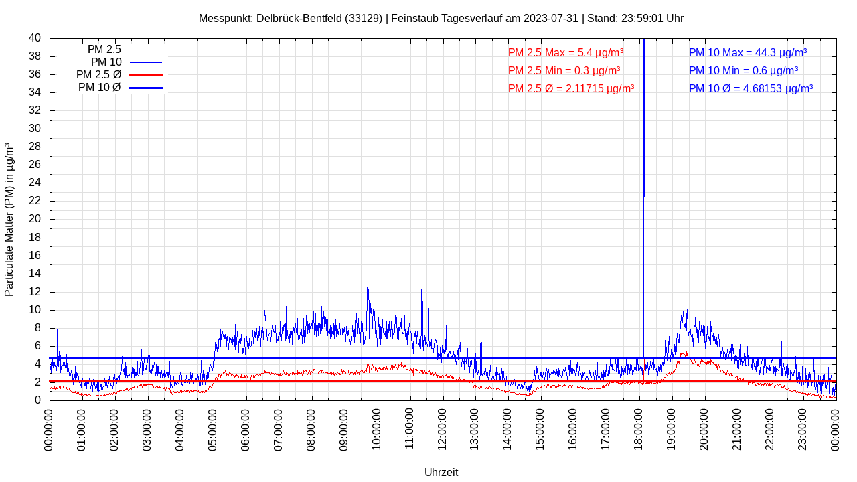Select the PM 2.5 Ø legend entry
This screenshot has width=857, height=482.
[98, 75]
